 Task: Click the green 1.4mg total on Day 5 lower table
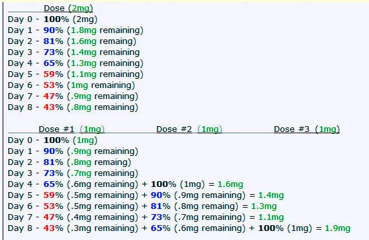pyautogui.click(x=271, y=195)
